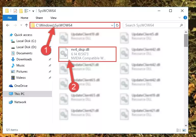The width and height of the screenshot is (196, 137).
Task: Select Quick access in the navigation pane
Action: click(x=23, y=35)
